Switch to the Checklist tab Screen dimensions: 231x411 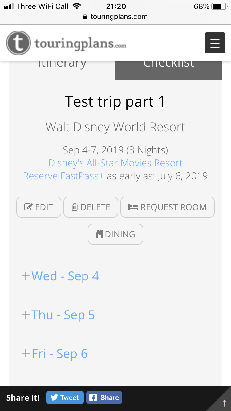168,71
